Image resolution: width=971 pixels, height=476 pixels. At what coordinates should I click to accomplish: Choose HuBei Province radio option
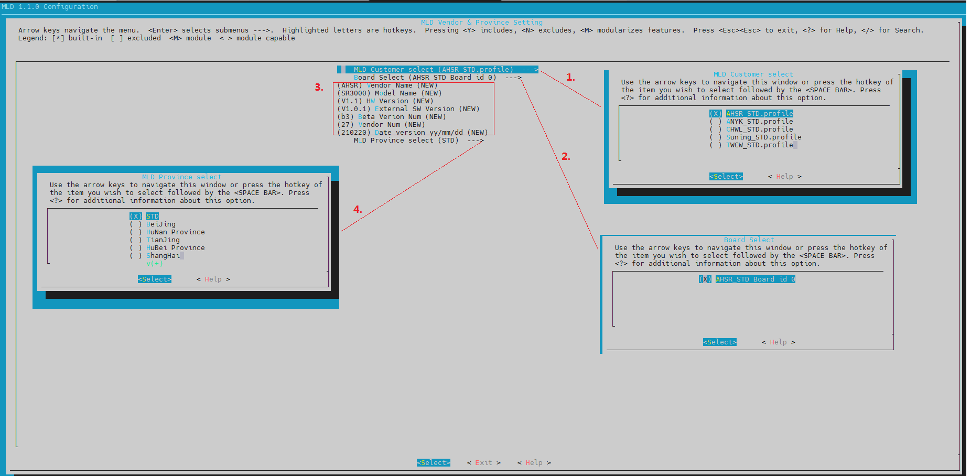point(167,247)
